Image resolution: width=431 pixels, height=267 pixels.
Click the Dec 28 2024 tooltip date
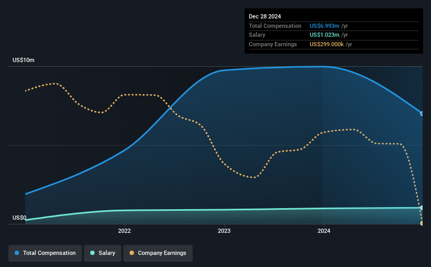click(x=265, y=16)
